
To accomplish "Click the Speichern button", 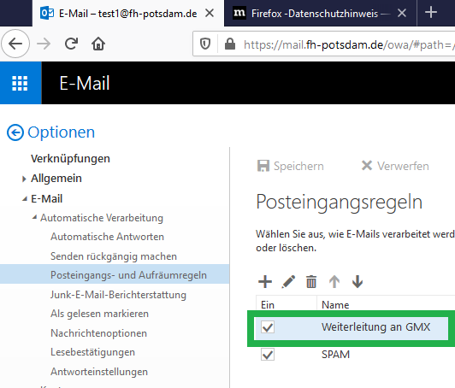I will tap(290, 166).
